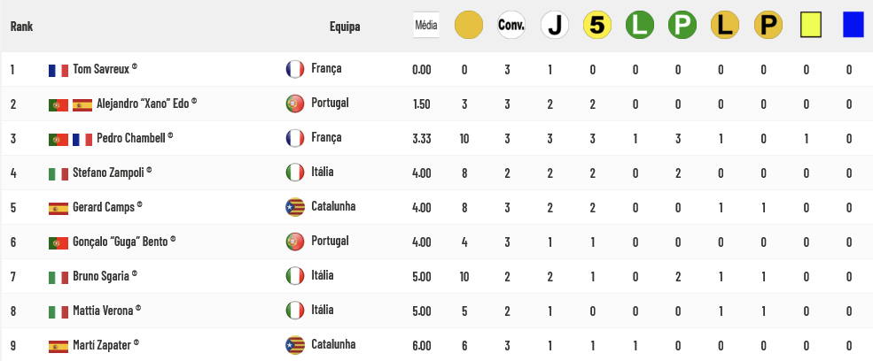
Task: Click the Conv. column header icon
Action: point(511,26)
